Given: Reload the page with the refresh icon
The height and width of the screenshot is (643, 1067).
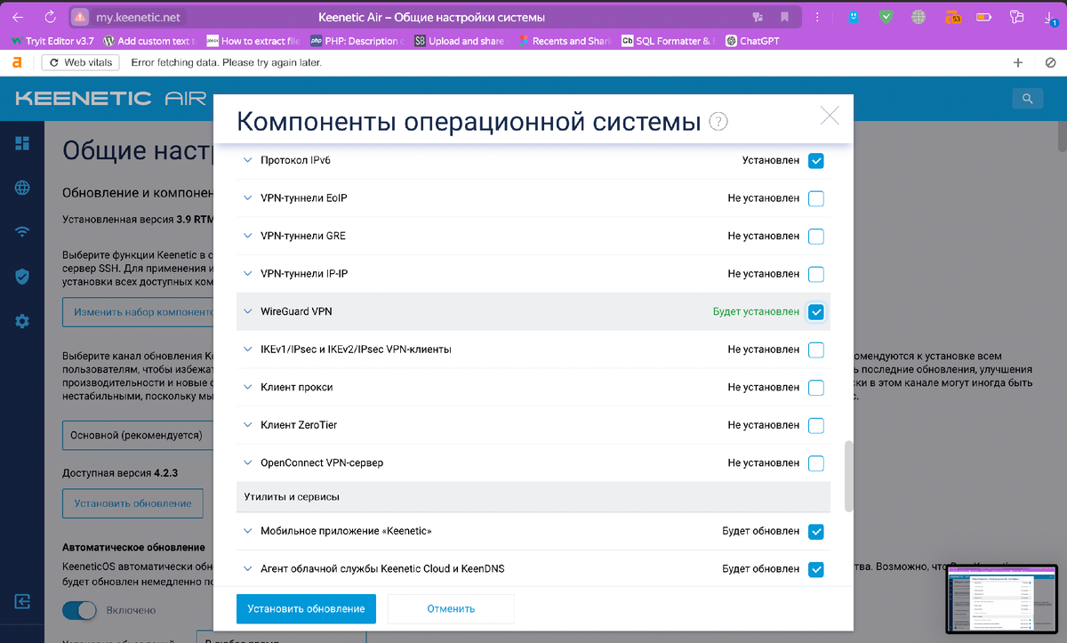Looking at the screenshot, I should pos(50,17).
